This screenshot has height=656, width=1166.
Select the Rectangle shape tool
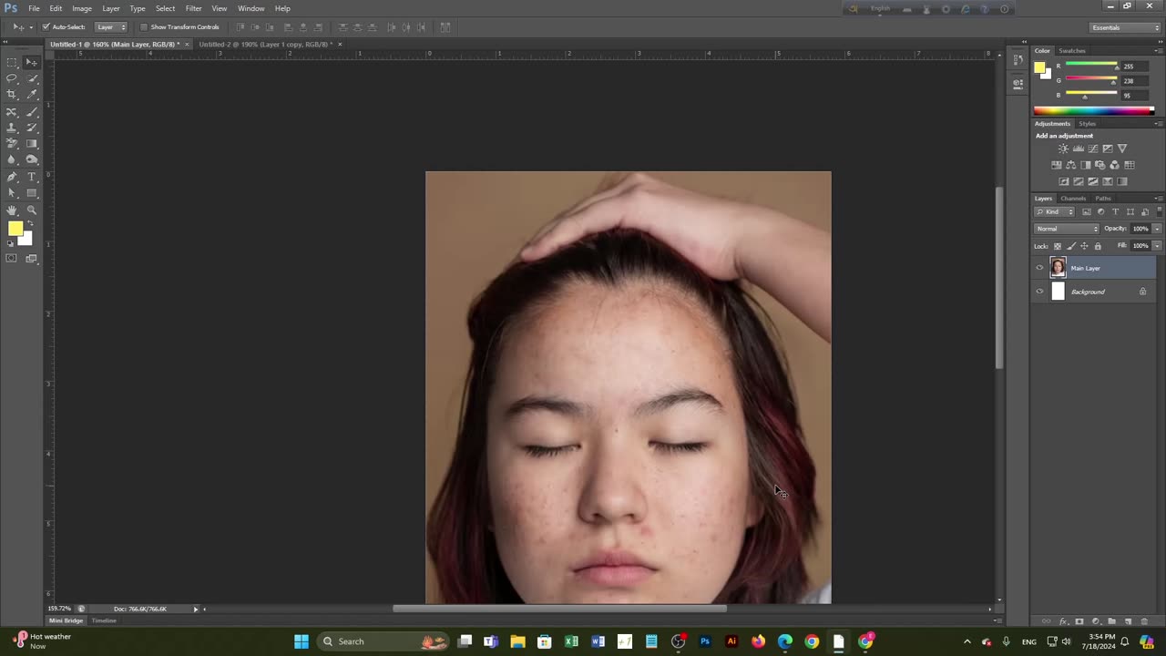31,193
